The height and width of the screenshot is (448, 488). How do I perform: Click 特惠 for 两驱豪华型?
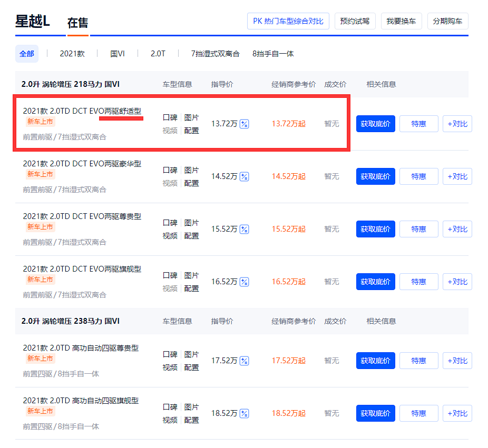(x=419, y=176)
